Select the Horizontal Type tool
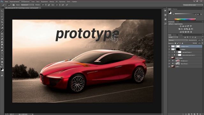The image size is (204, 115). point(2,53)
